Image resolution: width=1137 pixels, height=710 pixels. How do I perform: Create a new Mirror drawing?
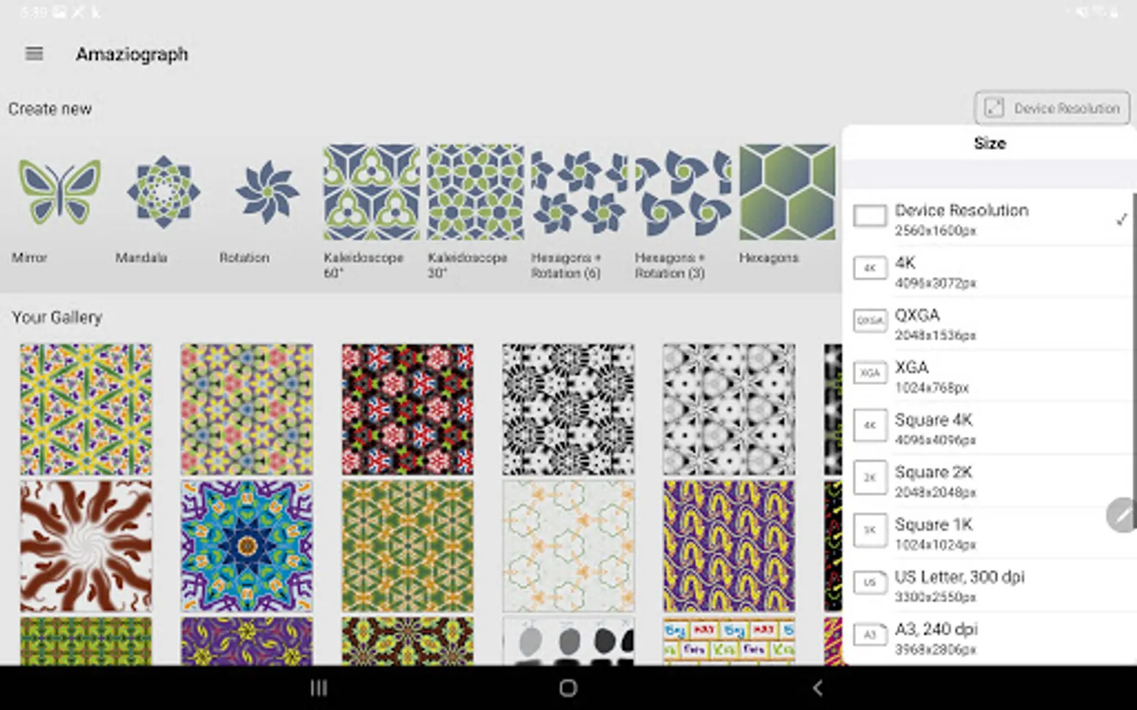click(60, 192)
